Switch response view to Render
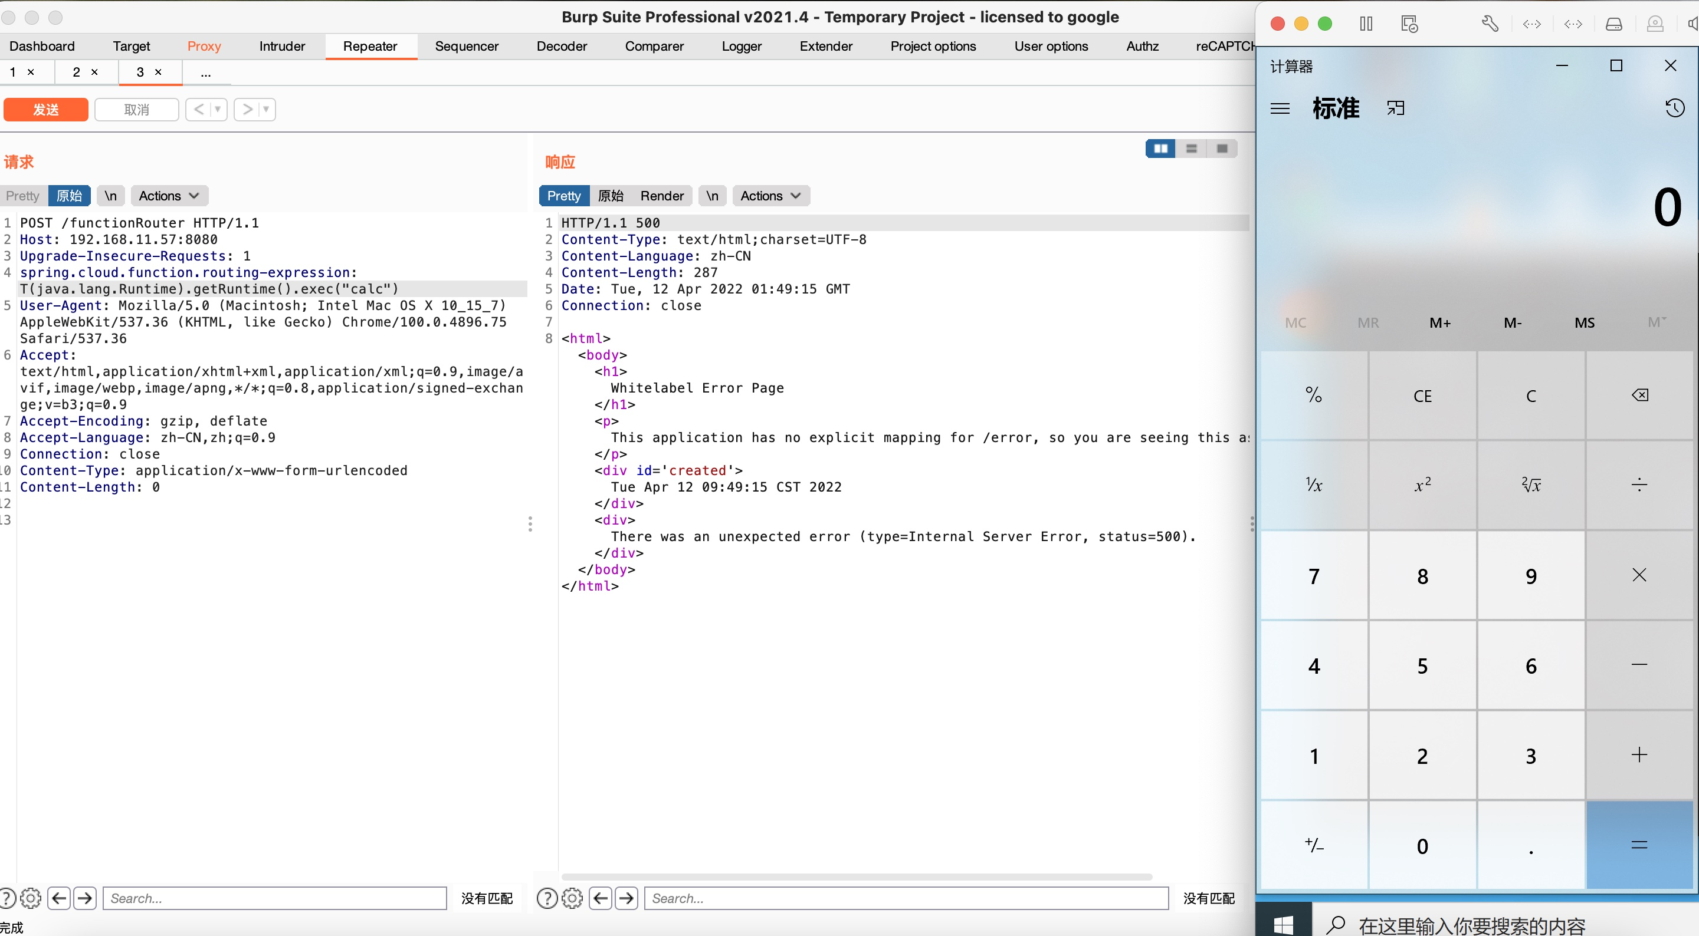The image size is (1699, 936). coord(661,196)
